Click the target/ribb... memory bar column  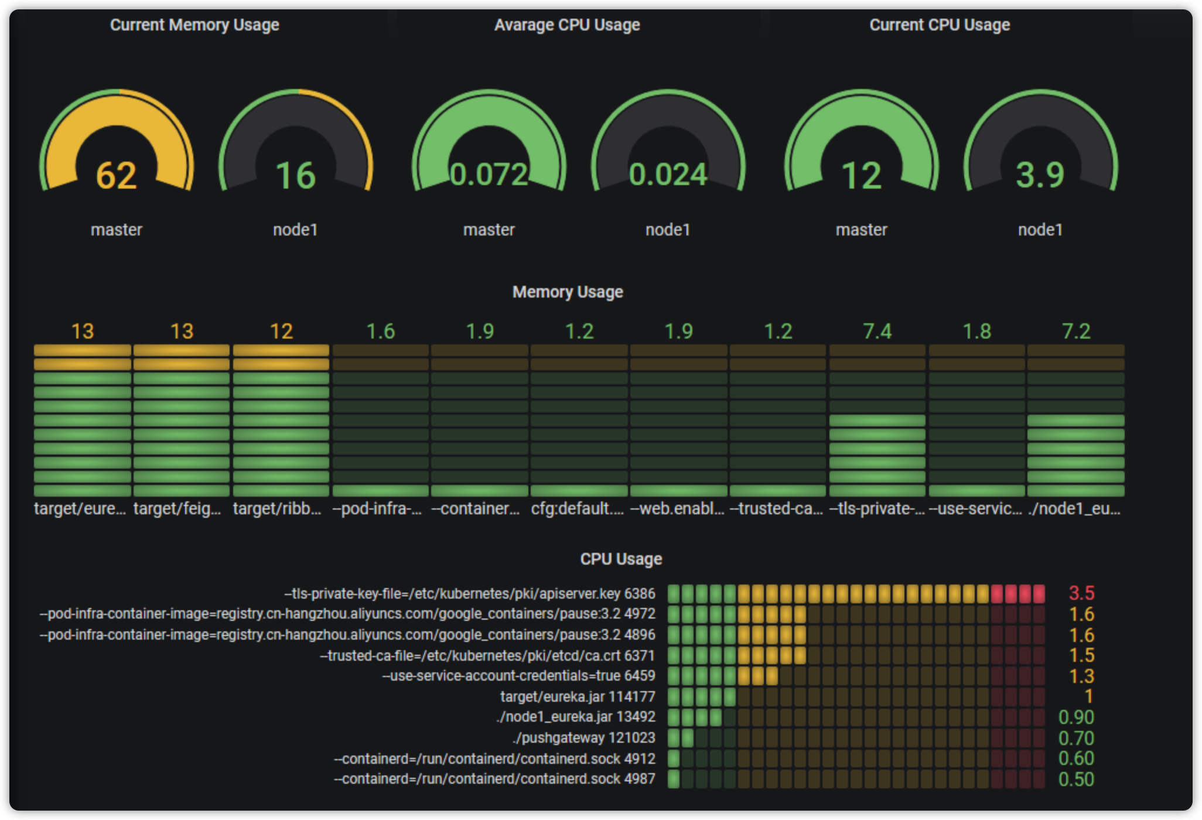pos(281,421)
